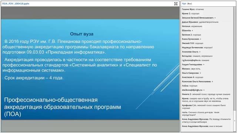
Task: Click the Чат (Все) panel header
Action: tap(187, 4)
